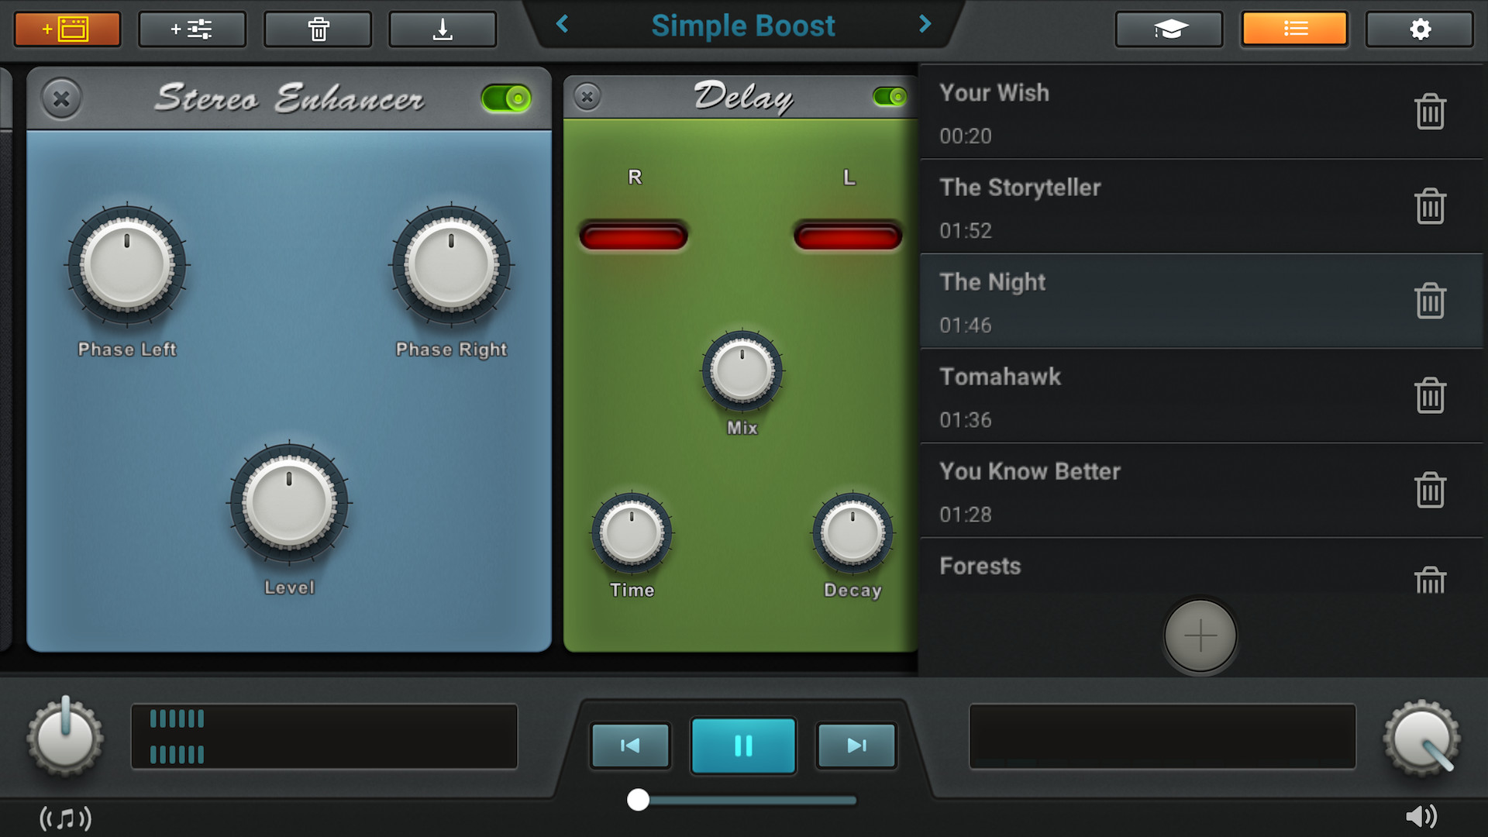Add a new amp to the signal chain
1488x837 pixels.
(67, 29)
